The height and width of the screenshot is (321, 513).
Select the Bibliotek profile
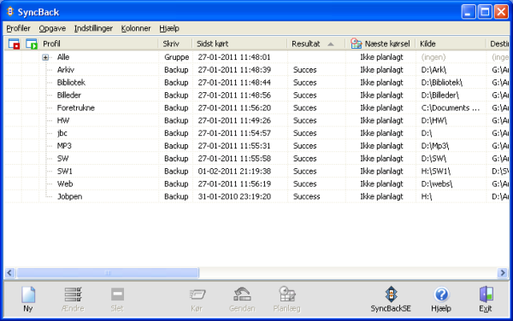pyautogui.click(x=71, y=83)
